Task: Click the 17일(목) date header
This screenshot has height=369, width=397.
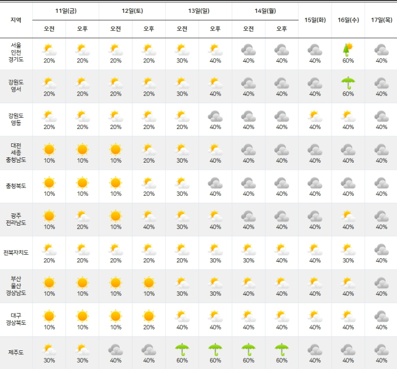Action: coord(381,20)
